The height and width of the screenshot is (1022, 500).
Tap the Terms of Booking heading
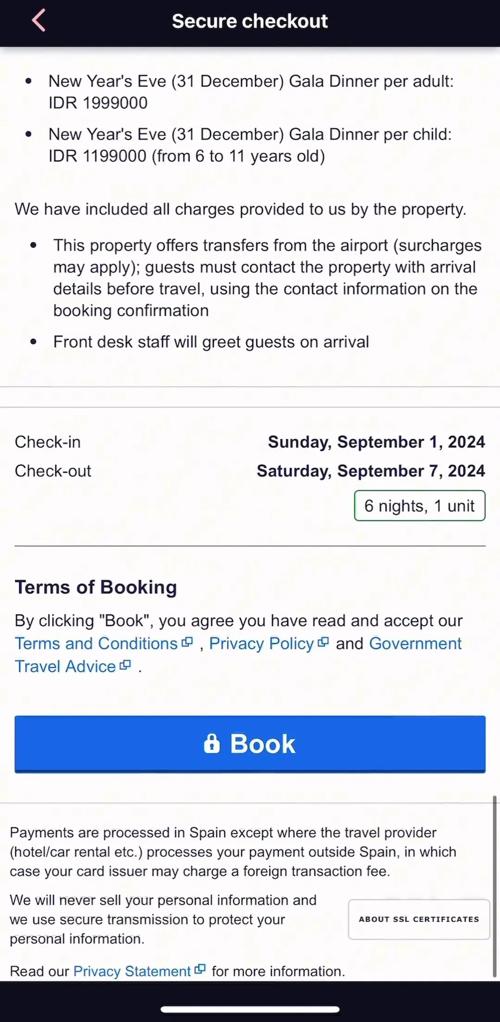96,587
